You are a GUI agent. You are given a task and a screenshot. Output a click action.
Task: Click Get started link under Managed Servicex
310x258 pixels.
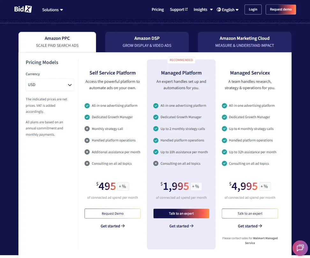click(x=250, y=226)
